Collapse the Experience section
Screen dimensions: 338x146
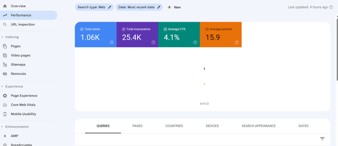[x=2, y=87]
